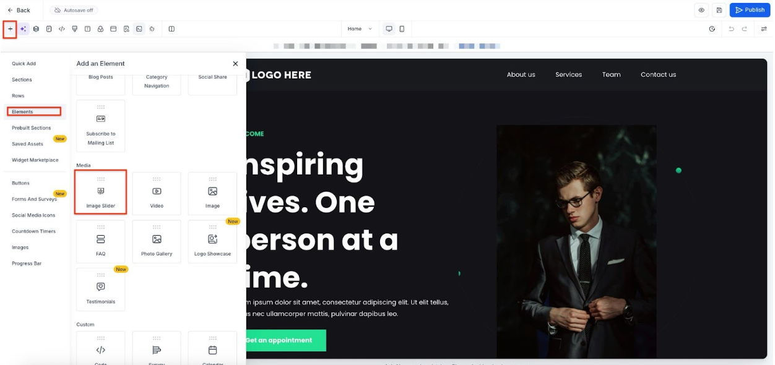Select Forms And Surveys category

click(34, 199)
